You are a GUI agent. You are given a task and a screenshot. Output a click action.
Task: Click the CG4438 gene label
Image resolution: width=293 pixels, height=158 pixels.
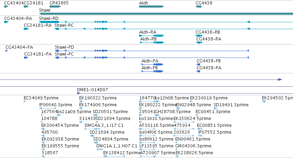point(204,3)
